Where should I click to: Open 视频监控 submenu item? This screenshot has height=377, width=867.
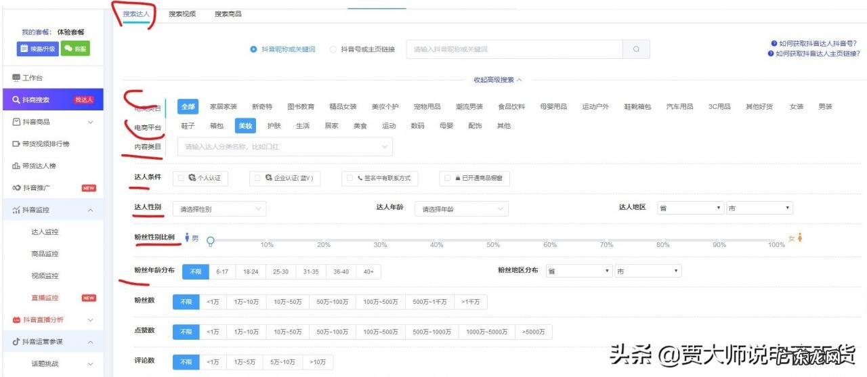(x=45, y=275)
